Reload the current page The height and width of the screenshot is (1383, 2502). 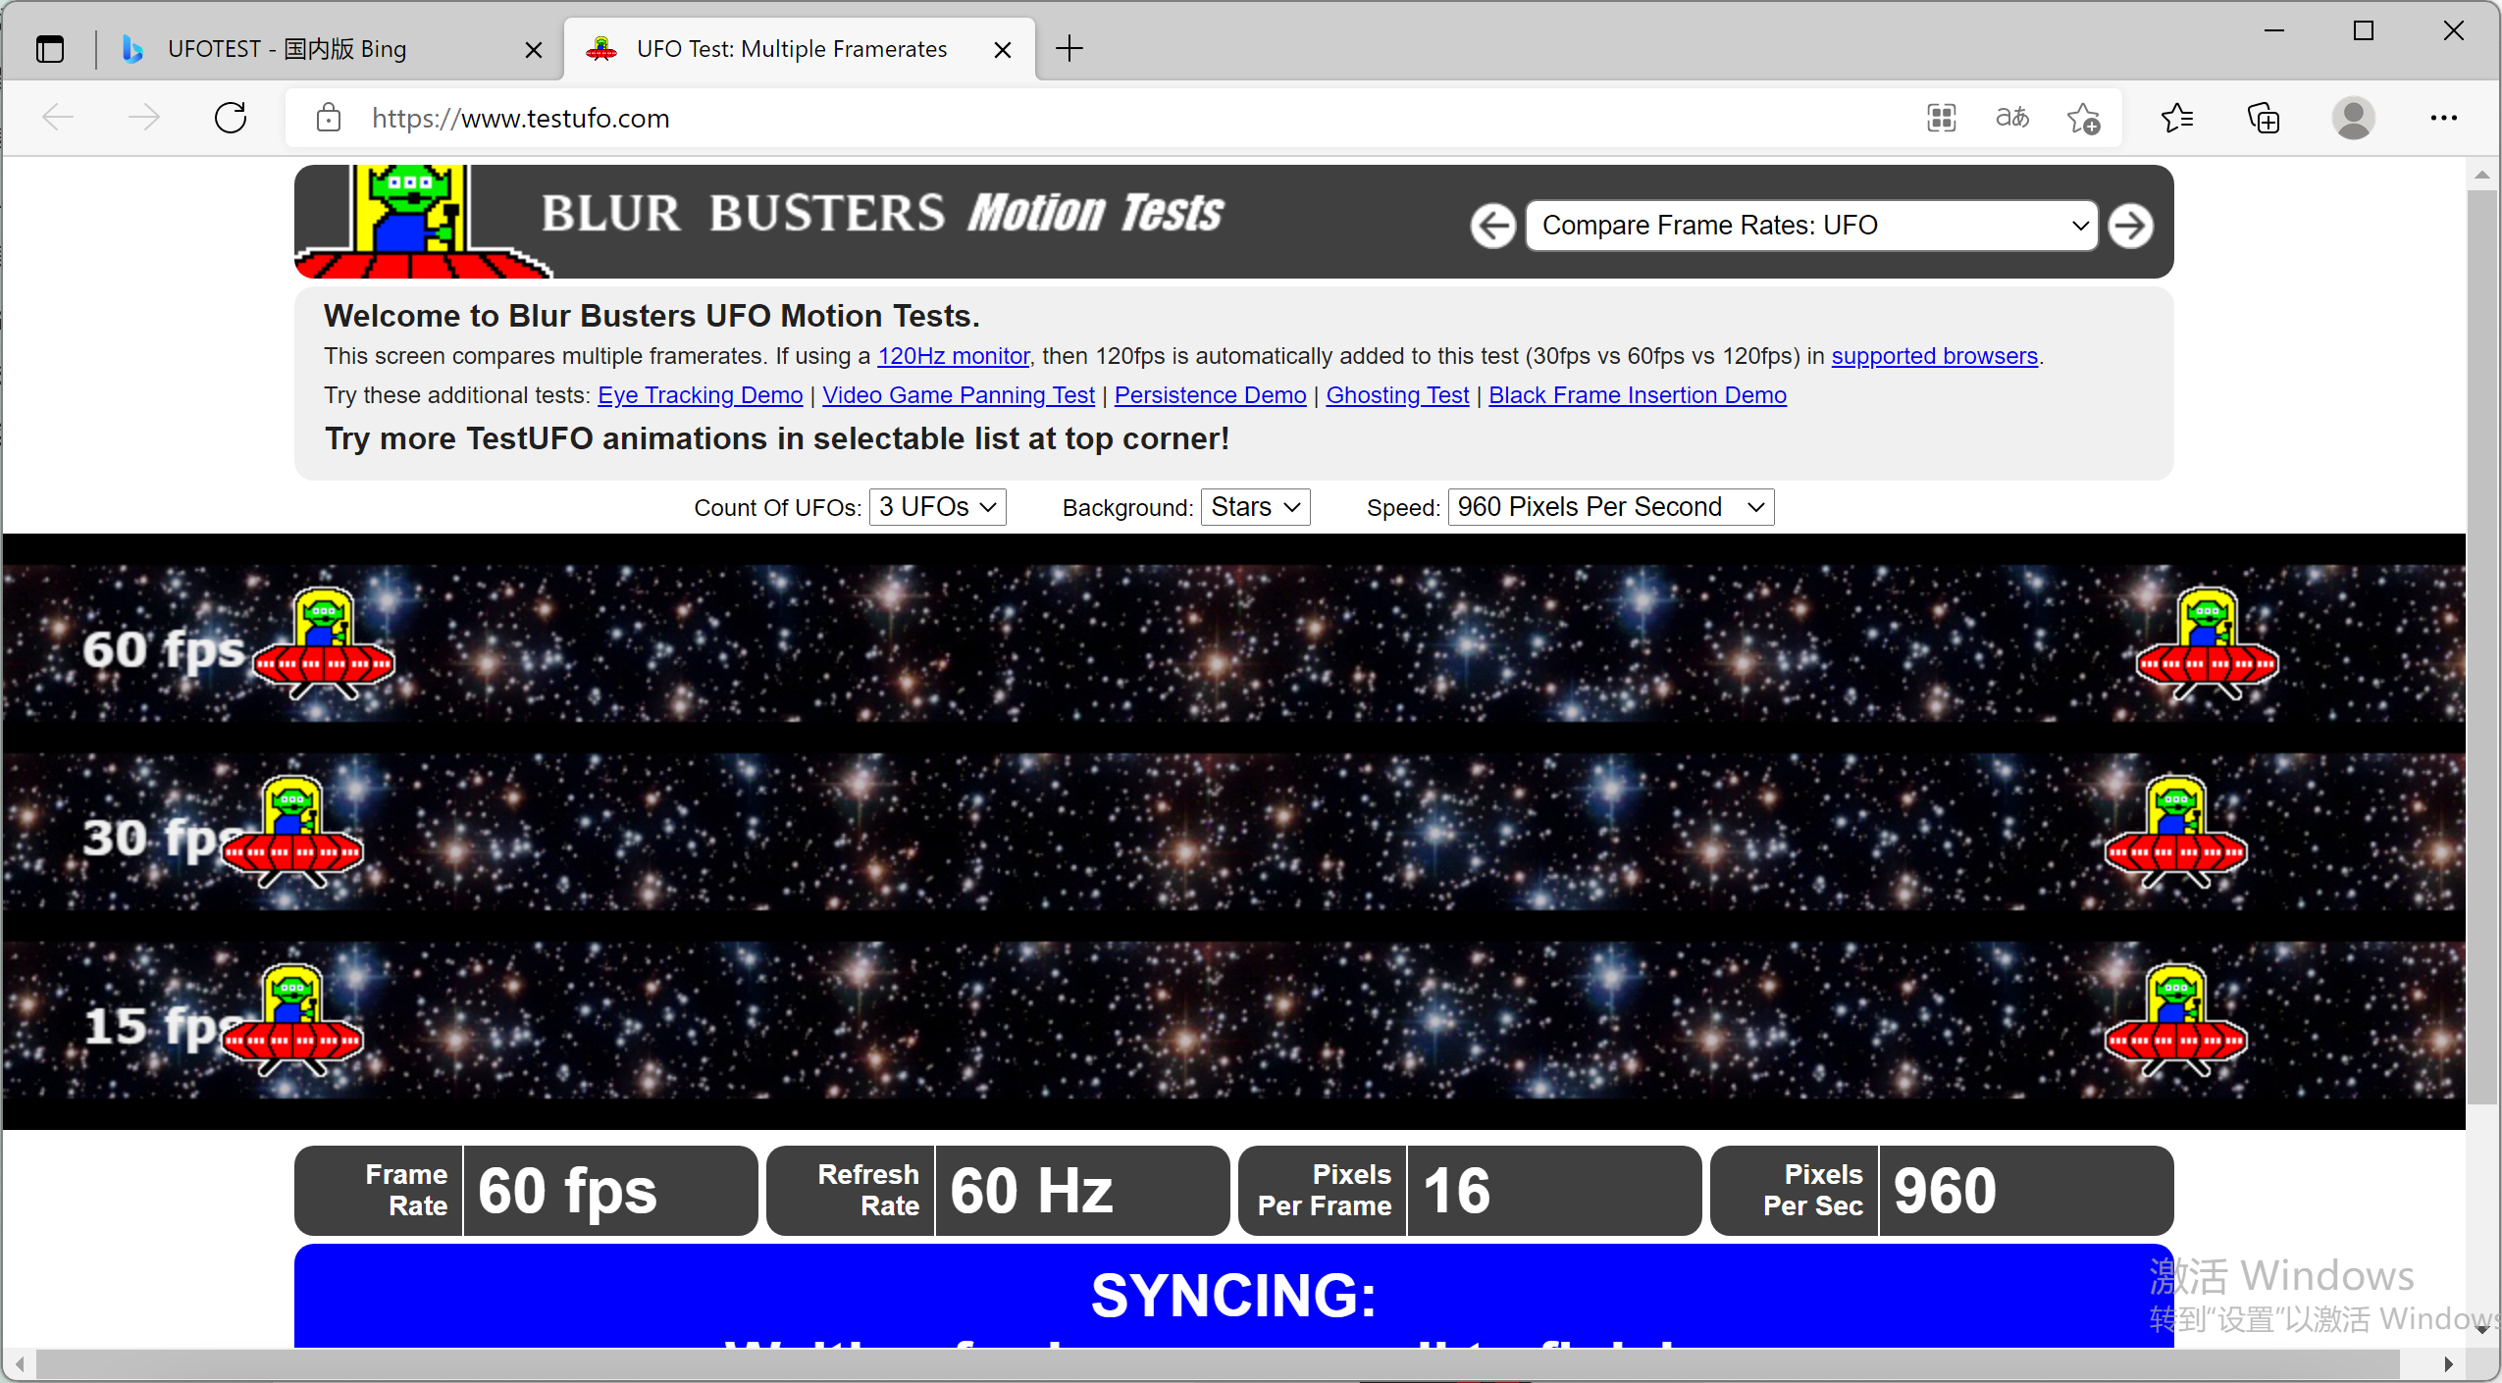[231, 118]
